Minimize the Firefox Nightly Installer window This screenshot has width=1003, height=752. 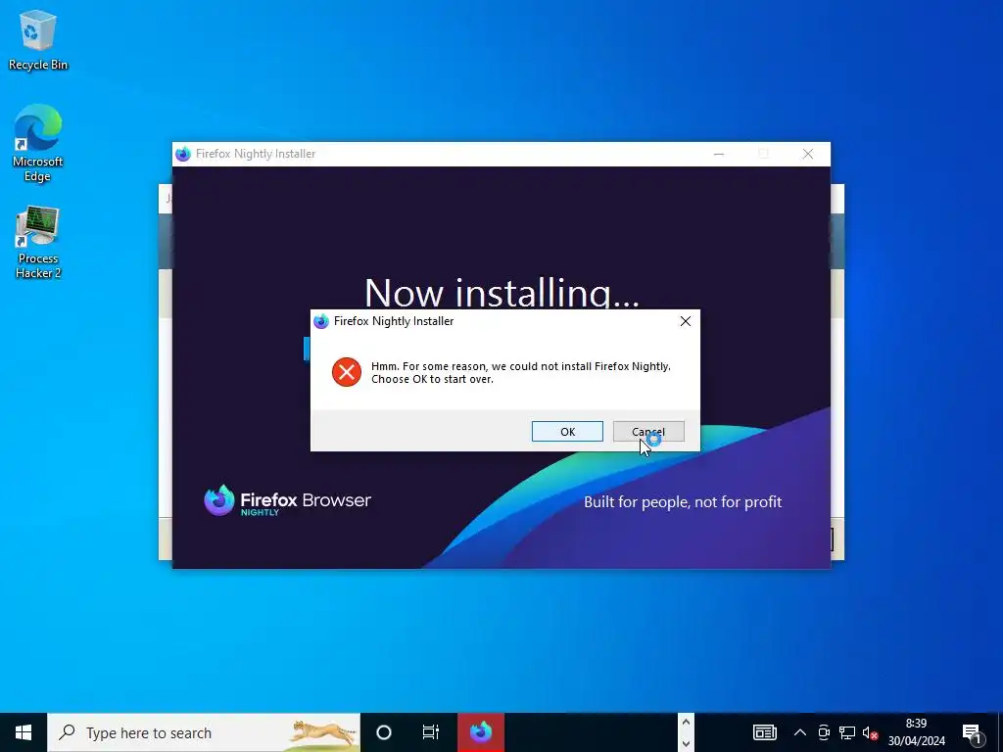719,154
